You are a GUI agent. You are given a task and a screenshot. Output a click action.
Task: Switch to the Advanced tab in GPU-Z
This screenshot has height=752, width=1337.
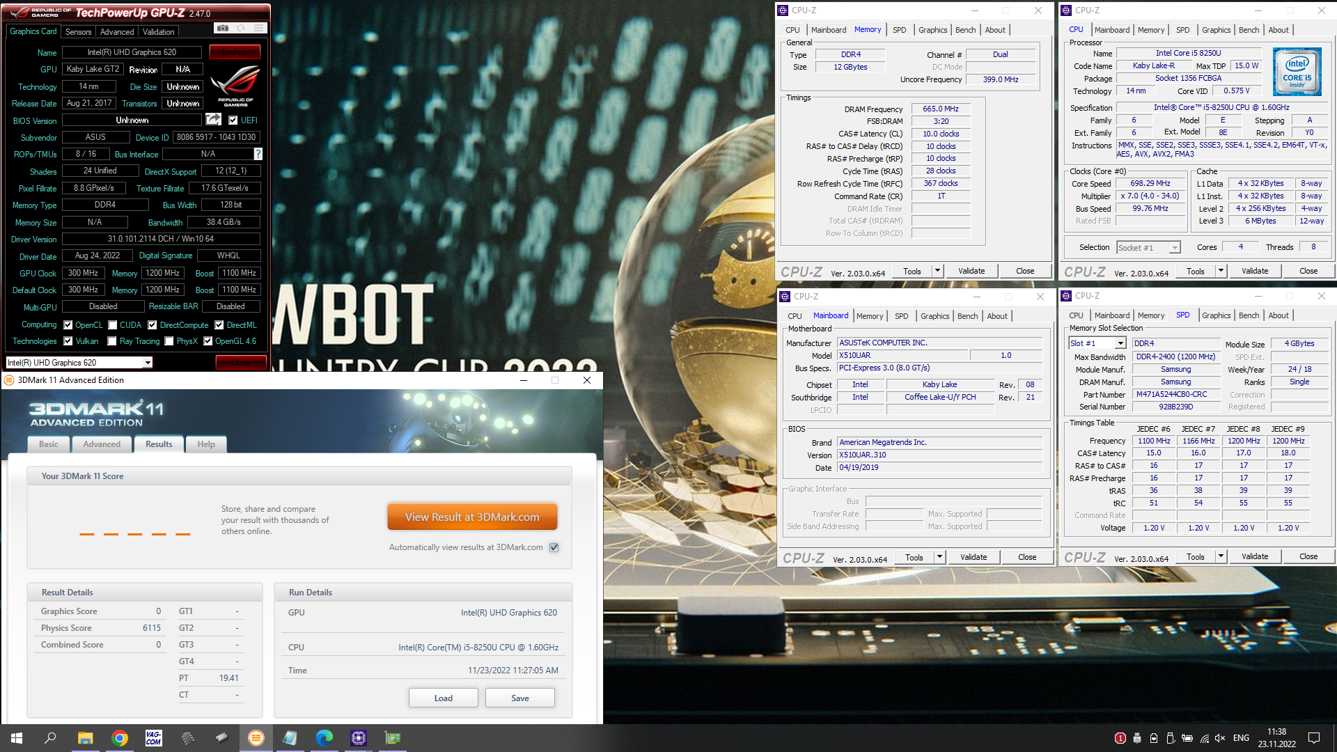tap(117, 32)
